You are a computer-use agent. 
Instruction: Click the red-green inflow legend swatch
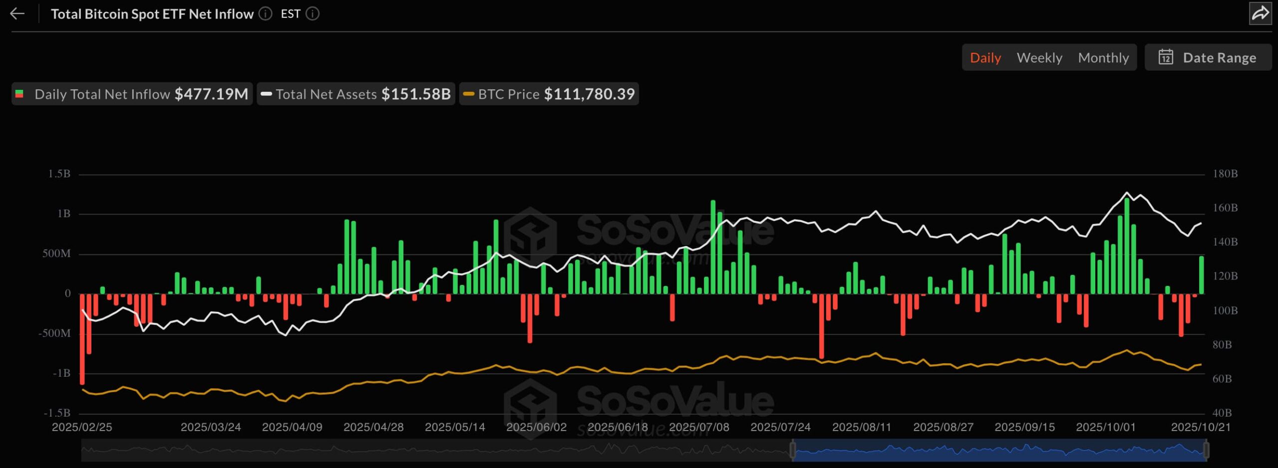click(19, 94)
